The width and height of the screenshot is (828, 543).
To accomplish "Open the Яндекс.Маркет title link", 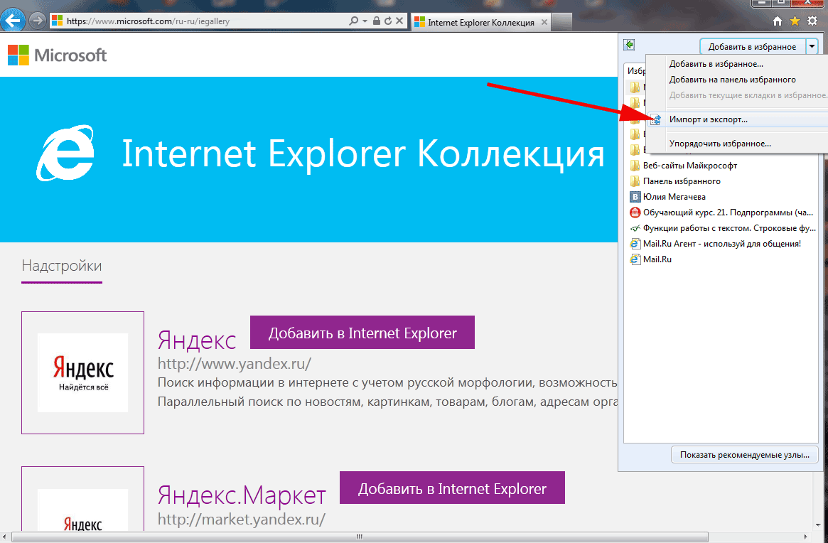I will 242,495.
